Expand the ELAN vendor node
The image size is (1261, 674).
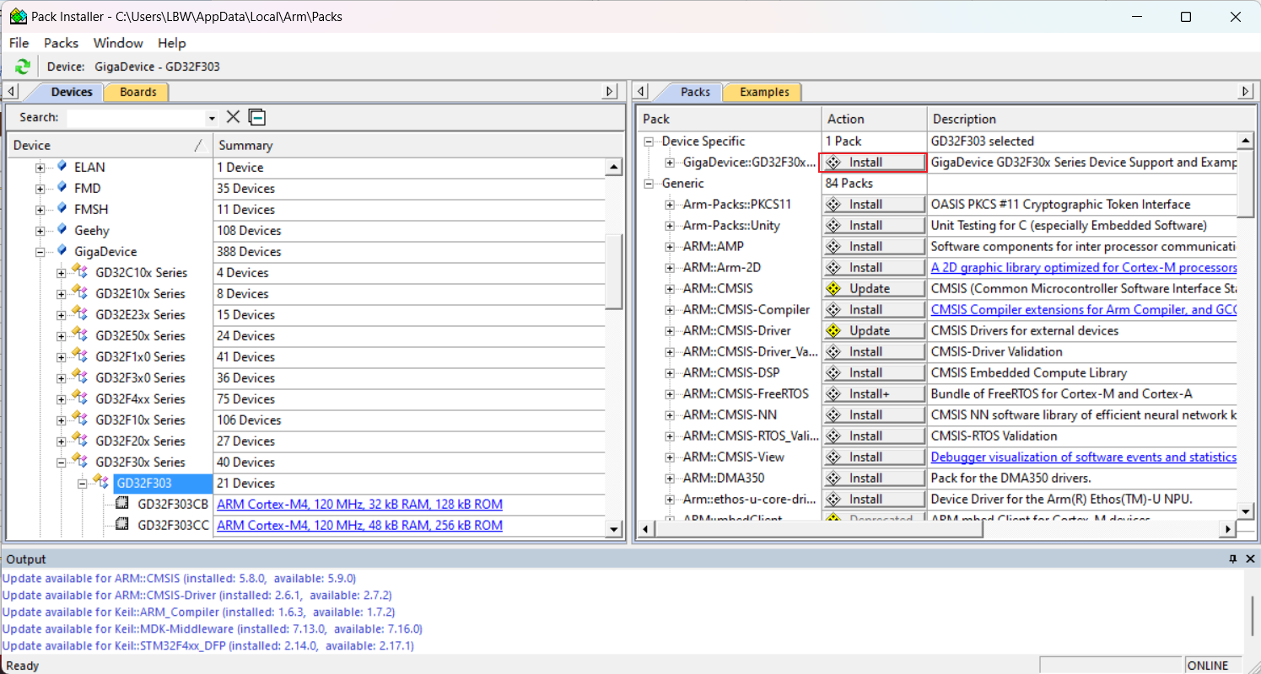tap(40, 168)
